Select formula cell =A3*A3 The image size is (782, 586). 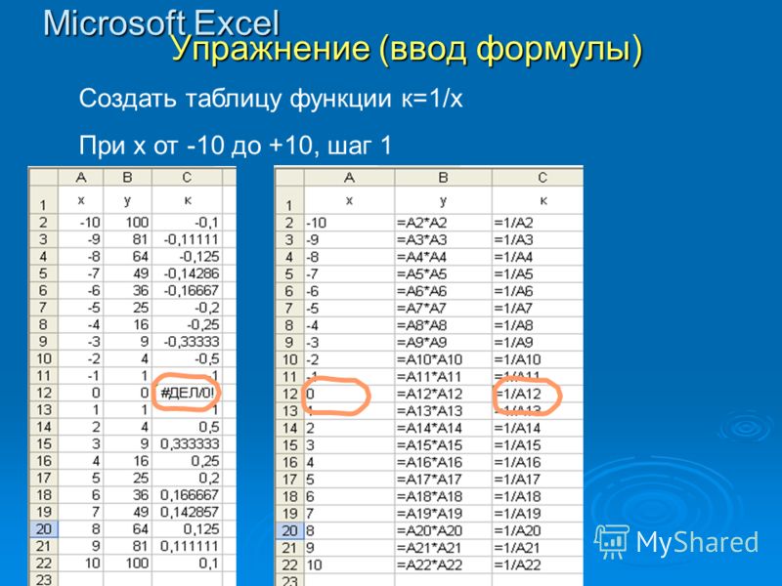[444, 239]
